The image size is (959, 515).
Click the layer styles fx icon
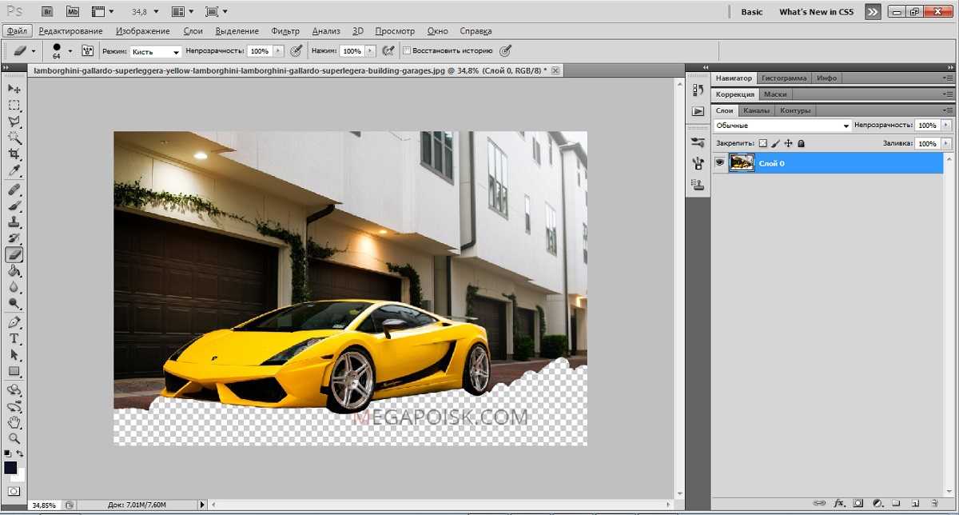840,503
